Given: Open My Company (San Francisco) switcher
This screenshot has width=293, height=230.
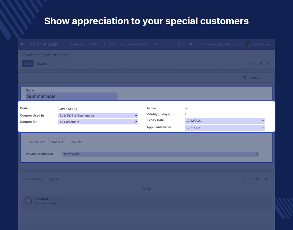Looking at the screenshot, I should coord(219,44).
